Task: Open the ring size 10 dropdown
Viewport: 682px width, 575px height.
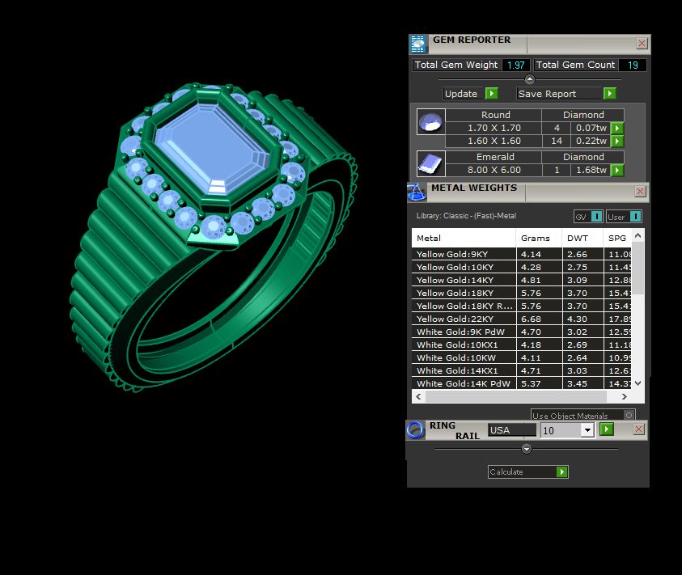Action: coord(587,430)
